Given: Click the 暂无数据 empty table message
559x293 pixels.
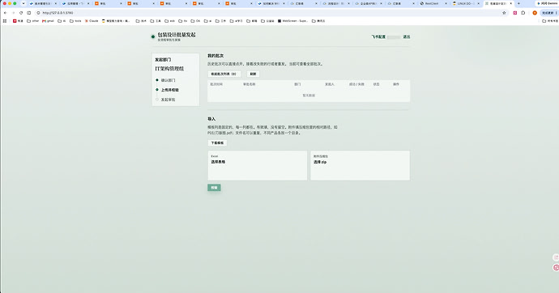Looking at the screenshot, I should [x=309, y=96].
